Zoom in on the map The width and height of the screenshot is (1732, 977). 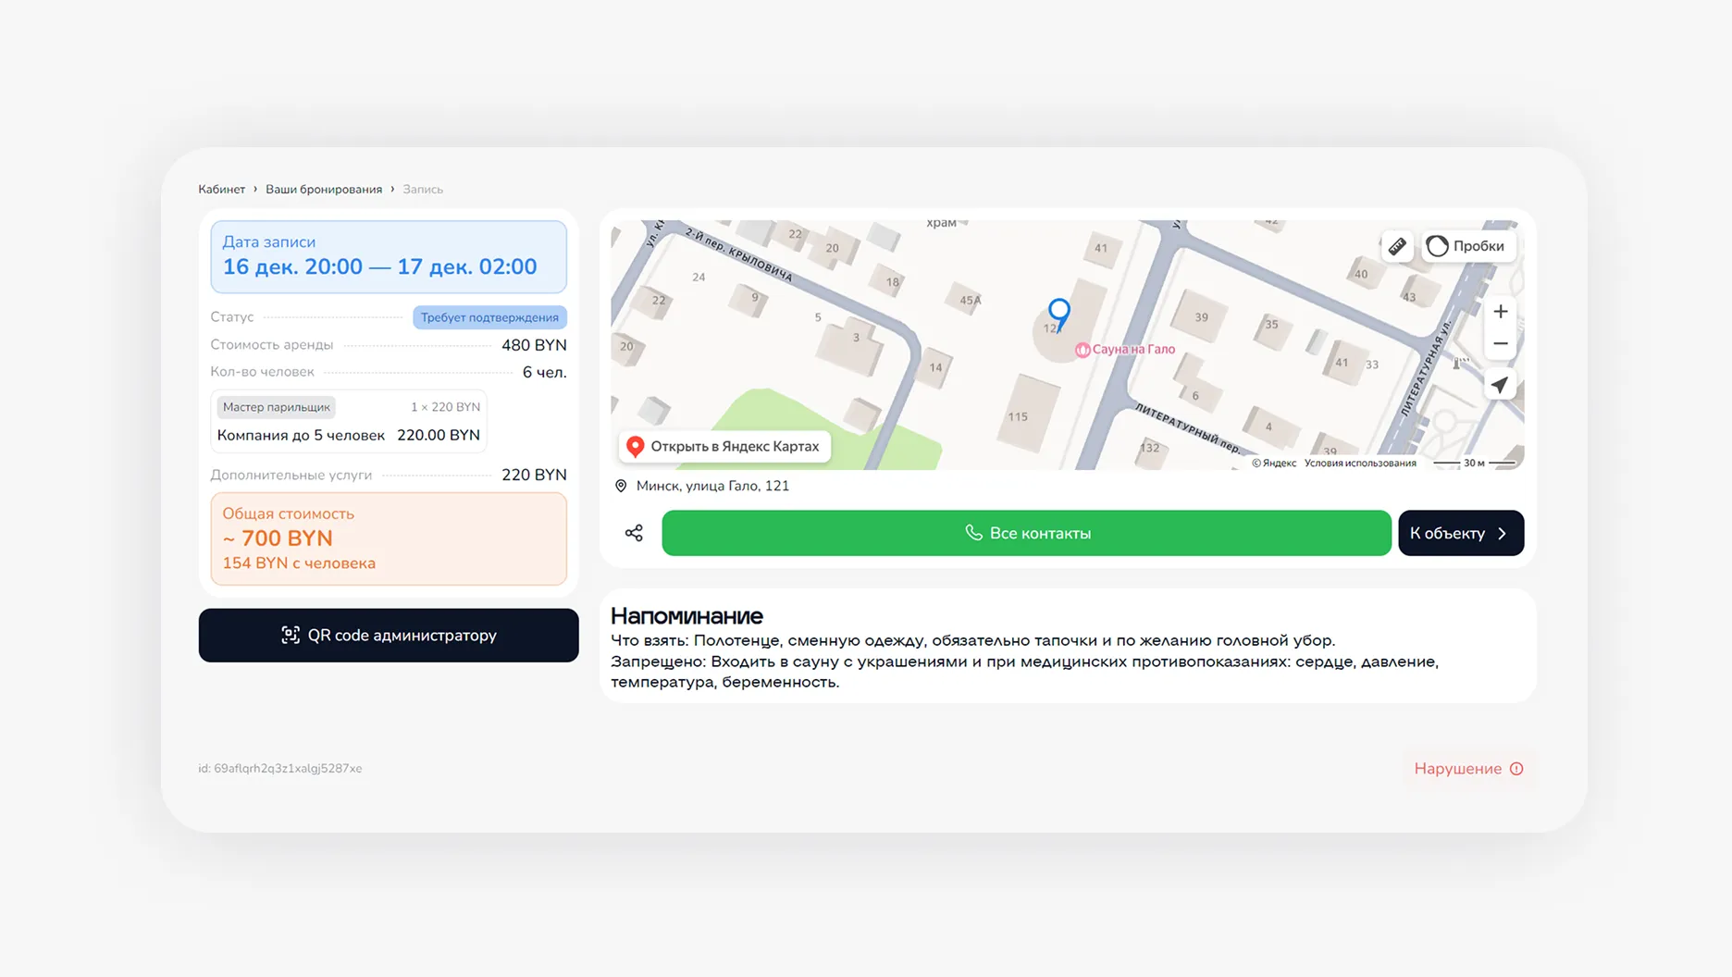coord(1500,312)
